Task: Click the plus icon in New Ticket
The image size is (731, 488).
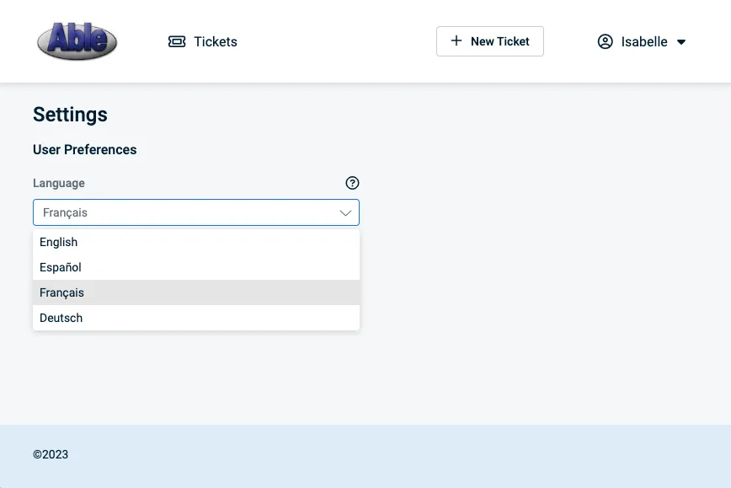Action: pos(456,40)
